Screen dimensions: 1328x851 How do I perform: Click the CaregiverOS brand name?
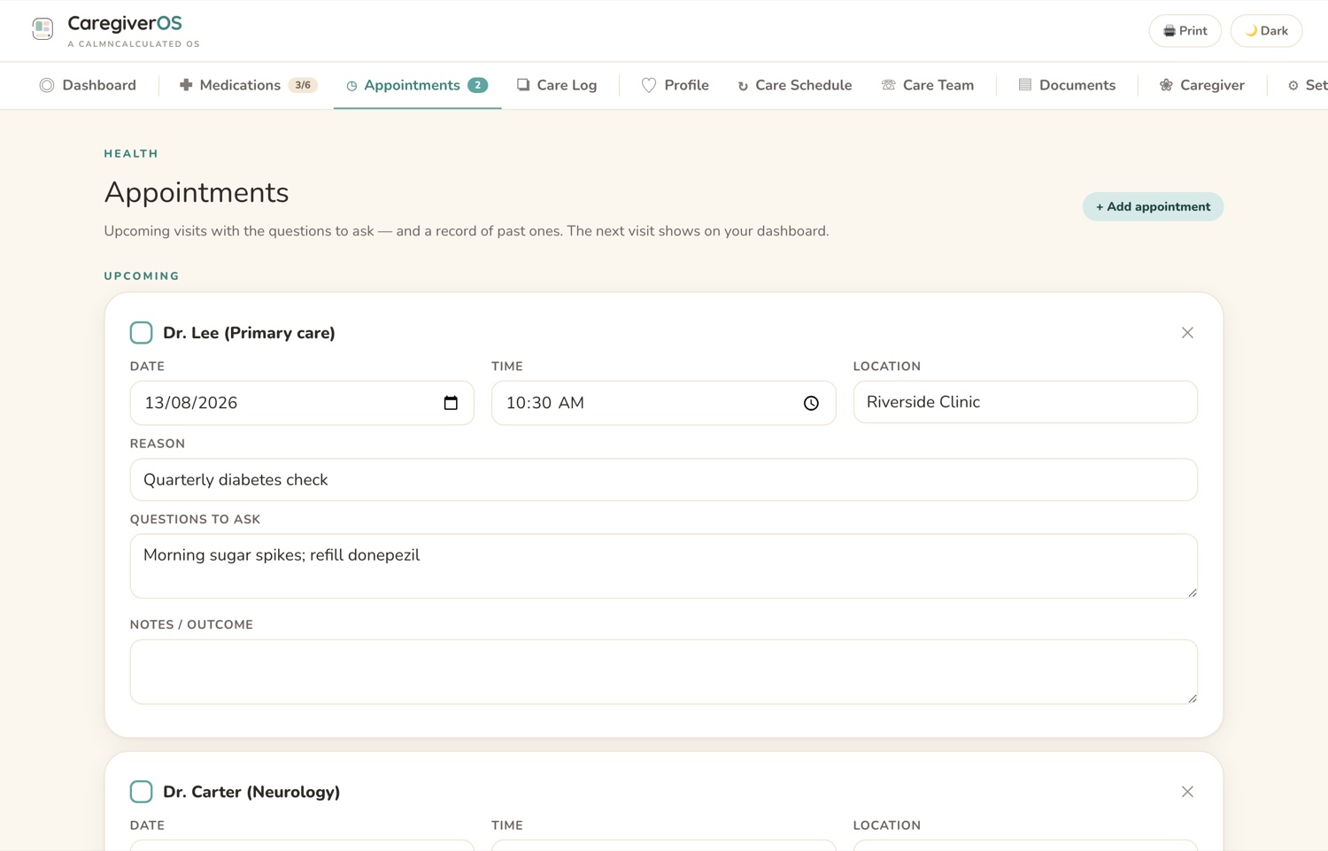(x=125, y=24)
